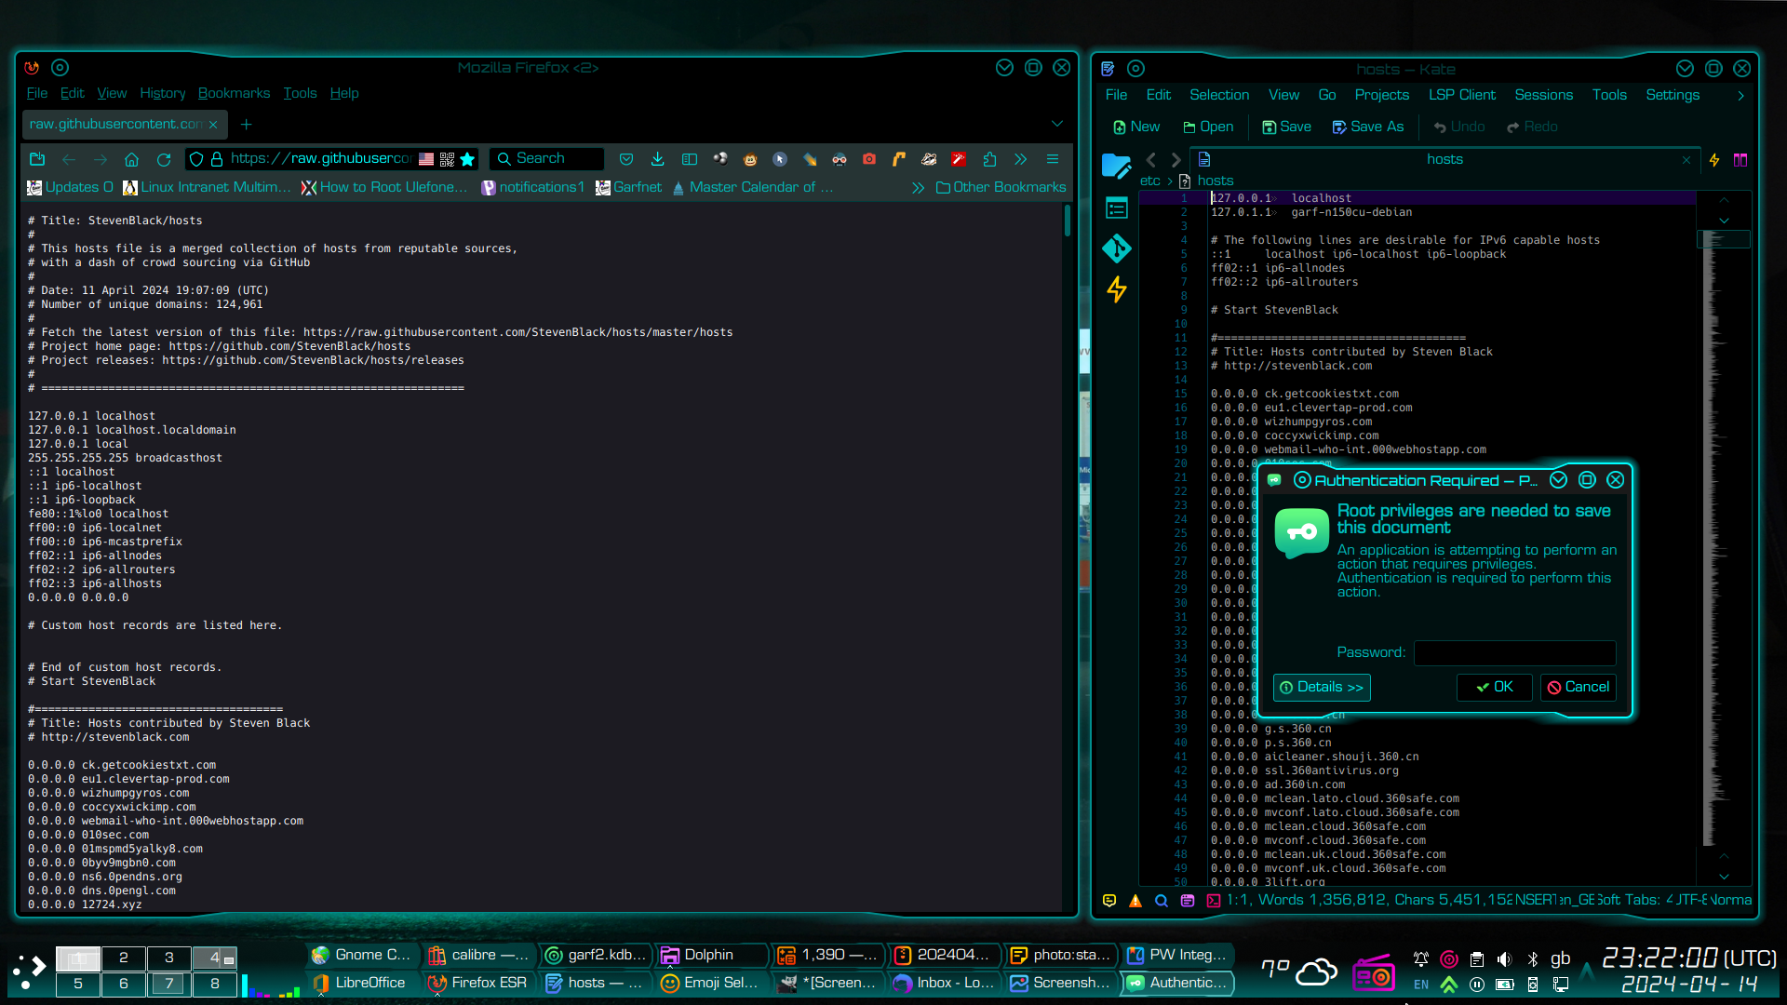Open the lightning bolt sidebar panel in Kate
This screenshot has width=1787, height=1005.
[x=1116, y=289]
